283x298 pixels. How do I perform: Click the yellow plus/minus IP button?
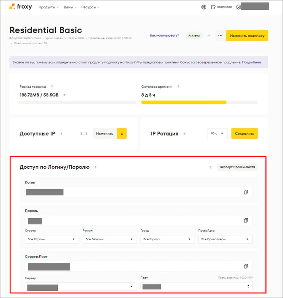[122, 134]
